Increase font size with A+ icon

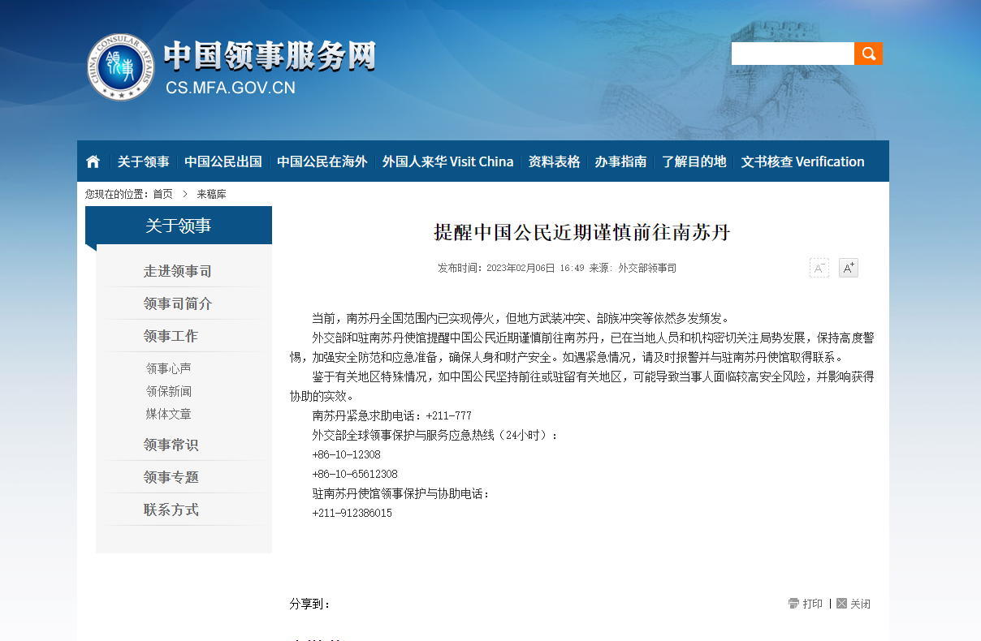click(848, 268)
